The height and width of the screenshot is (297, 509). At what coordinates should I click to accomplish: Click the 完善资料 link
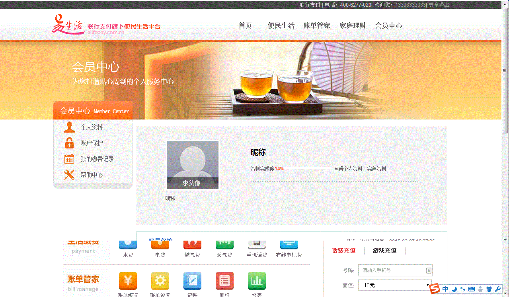[376, 169]
